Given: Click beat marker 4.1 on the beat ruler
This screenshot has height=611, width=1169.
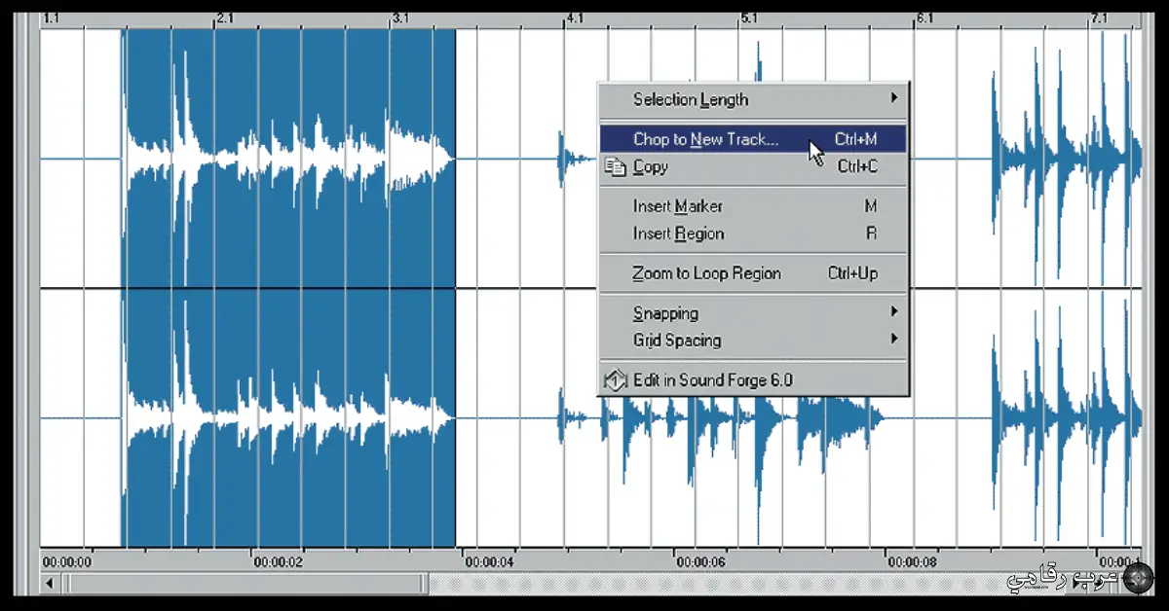Looking at the screenshot, I should coord(574,15).
